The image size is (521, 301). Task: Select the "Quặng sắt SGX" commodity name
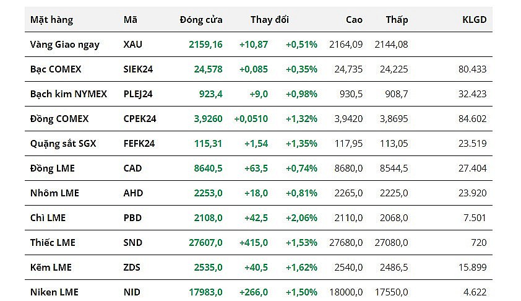[x=63, y=144]
